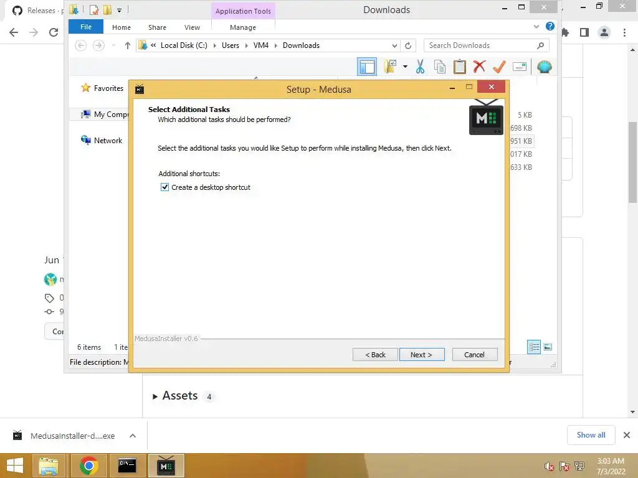This screenshot has width=638, height=478.
Task: Open the recent locations dropdown in Explorer
Action: [113, 45]
